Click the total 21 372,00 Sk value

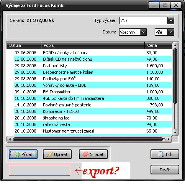pyautogui.click(x=40, y=20)
